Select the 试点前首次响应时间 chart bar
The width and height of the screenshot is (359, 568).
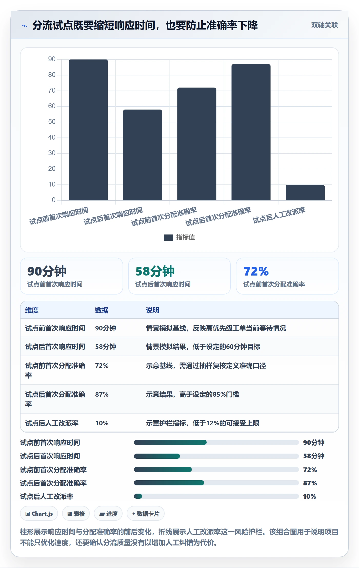click(x=88, y=130)
